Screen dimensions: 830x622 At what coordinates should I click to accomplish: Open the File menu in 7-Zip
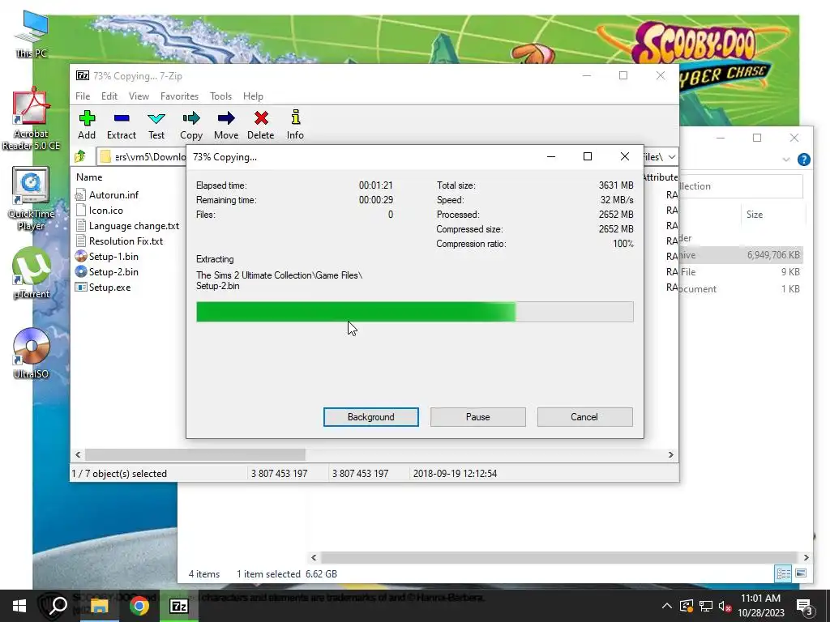(x=83, y=96)
